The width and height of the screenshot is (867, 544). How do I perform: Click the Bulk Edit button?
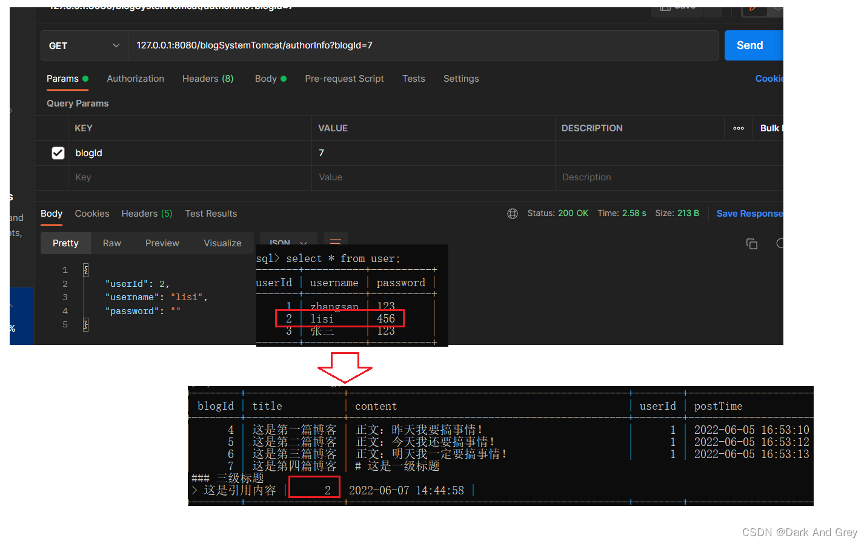[x=771, y=128]
